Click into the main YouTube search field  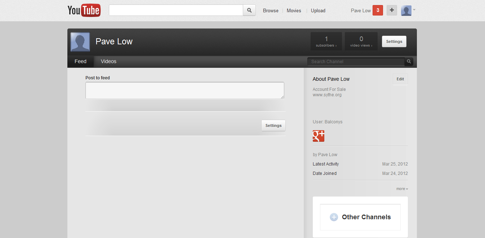click(x=176, y=10)
